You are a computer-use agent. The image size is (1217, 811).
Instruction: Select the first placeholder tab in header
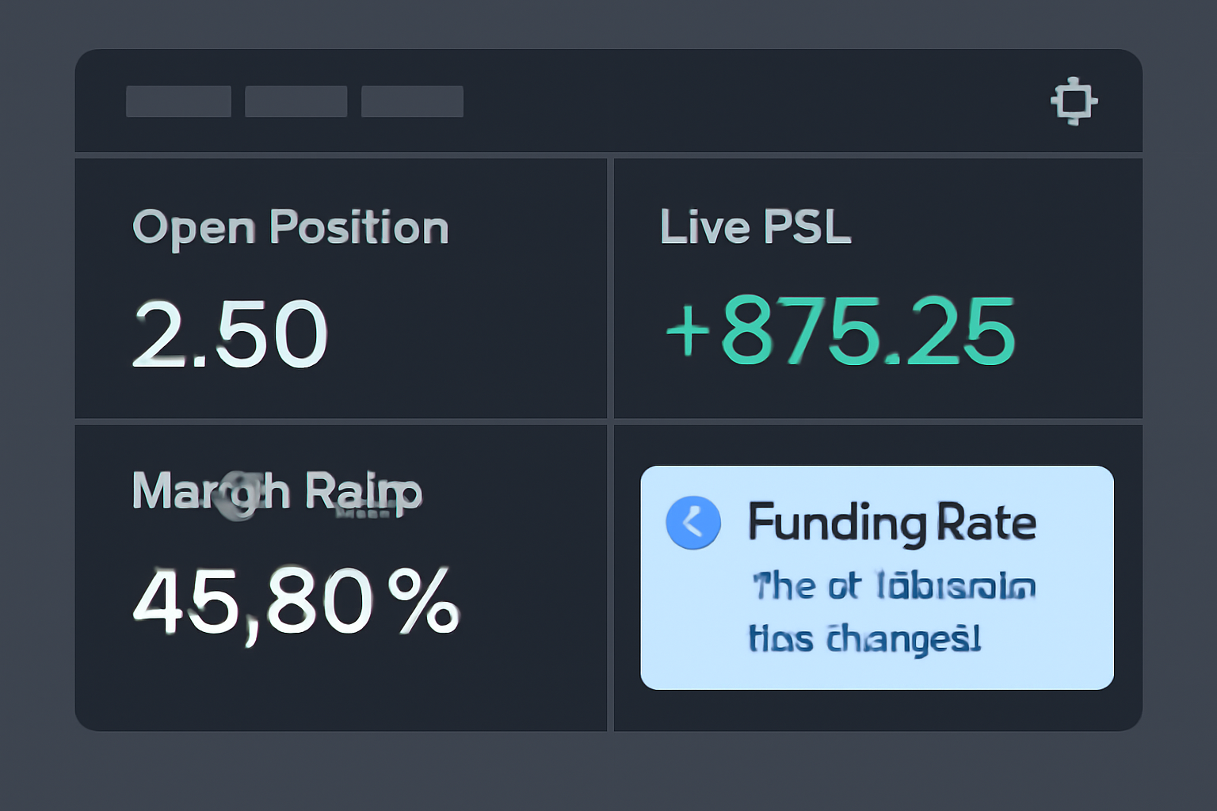178,101
